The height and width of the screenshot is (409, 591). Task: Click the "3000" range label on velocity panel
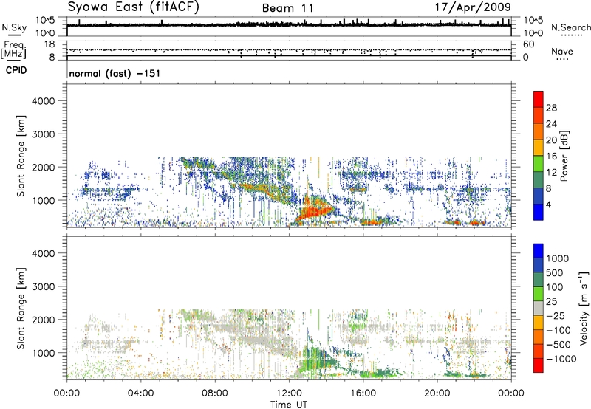click(x=43, y=286)
